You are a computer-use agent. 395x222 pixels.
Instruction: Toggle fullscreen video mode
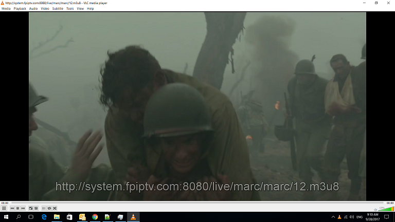coord(31,209)
